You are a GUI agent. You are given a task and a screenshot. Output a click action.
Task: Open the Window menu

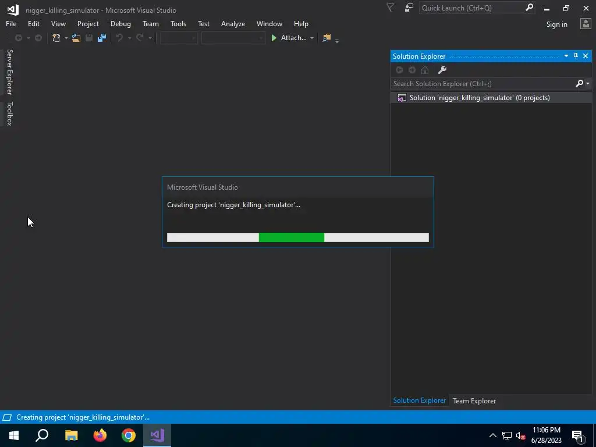tap(269, 23)
